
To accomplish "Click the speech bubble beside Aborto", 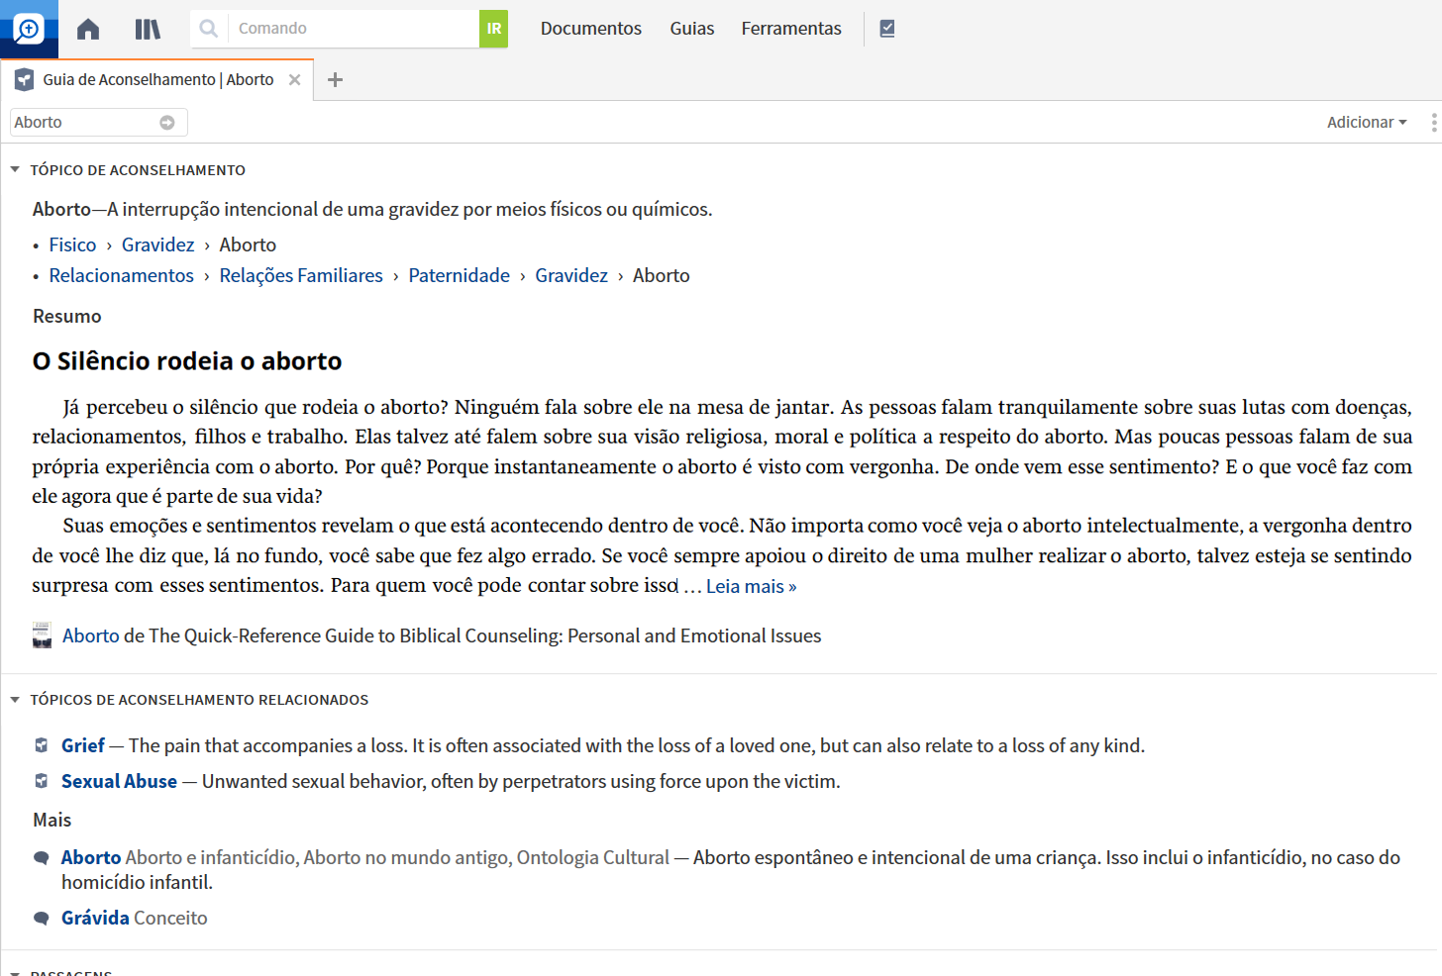I will tap(42, 858).
